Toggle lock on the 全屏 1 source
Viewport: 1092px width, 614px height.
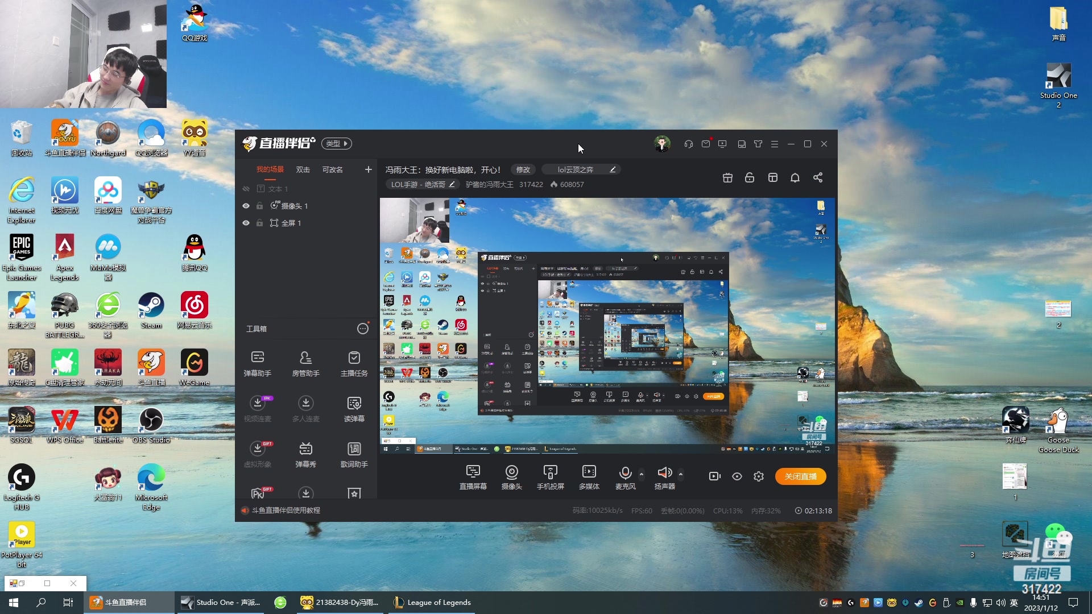pos(259,223)
